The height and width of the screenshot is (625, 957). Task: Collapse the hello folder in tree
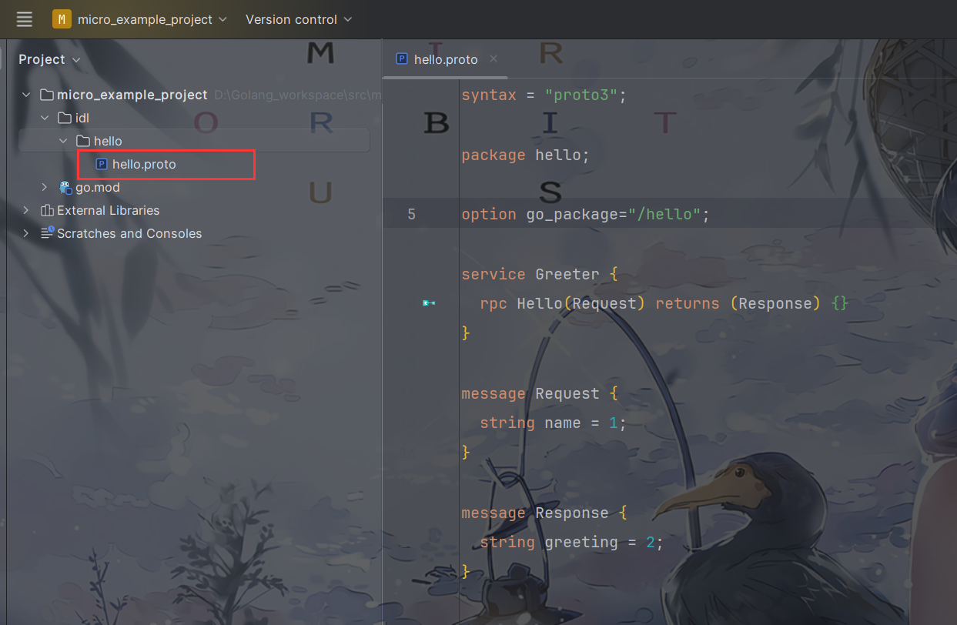(x=63, y=141)
